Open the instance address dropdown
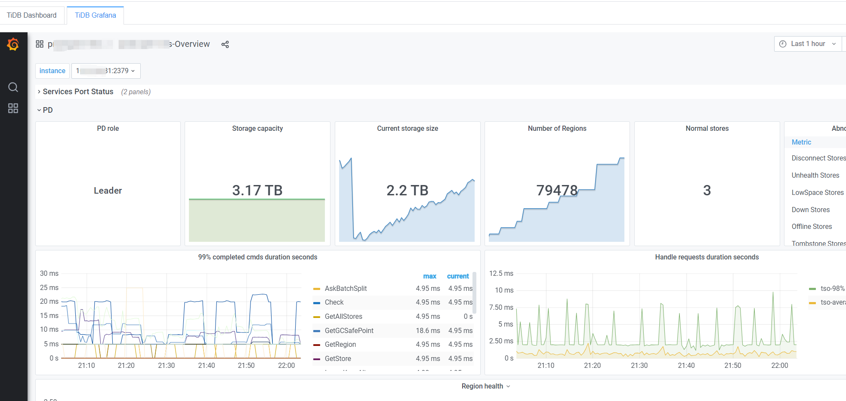846x401 pixels. 106,71
